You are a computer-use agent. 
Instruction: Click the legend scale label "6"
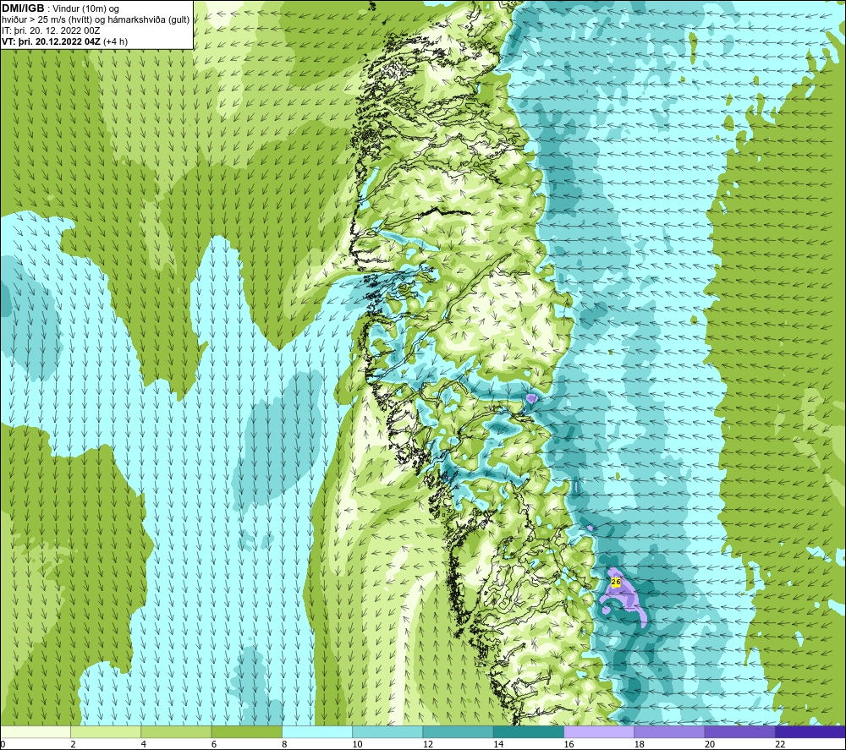point(214,745)
